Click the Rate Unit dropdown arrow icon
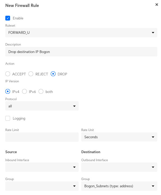Image resolution: width=161 pixels, height=195 pixels. pyautogui.click(x=153, y=137)
